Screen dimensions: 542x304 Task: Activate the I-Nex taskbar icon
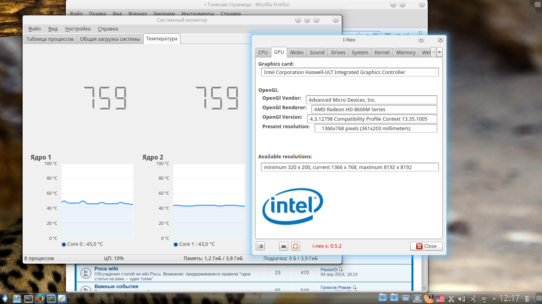click(x=62, y=298)
